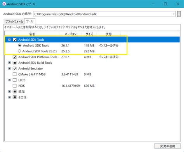Select the Android SDK Tools 26.1.1 radio button

pyautogui.click(x=20, y=45)
